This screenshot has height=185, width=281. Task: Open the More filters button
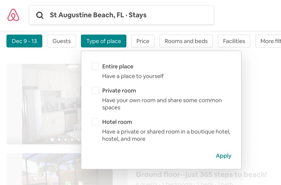point(268,41)
